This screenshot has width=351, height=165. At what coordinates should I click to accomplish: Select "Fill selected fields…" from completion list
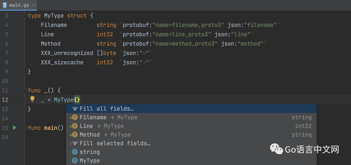pyautogui.click(x=115, y=143)
